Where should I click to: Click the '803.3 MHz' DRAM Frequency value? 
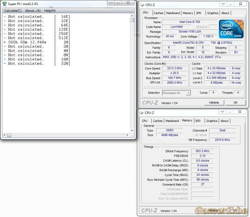click(x=202, y=151)
